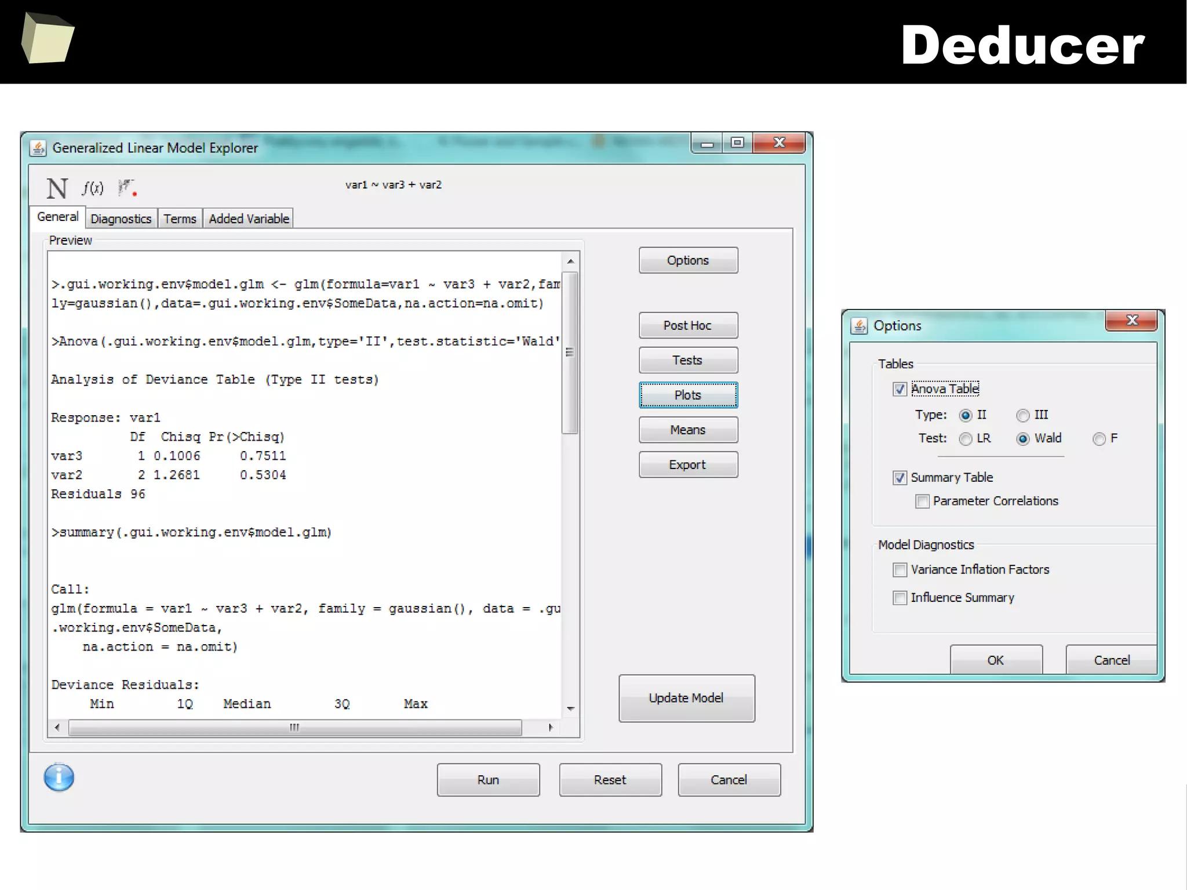Click the summary command line in preview
The width and height of the screenshot is (1187, 890).
(x=191, y=532)
